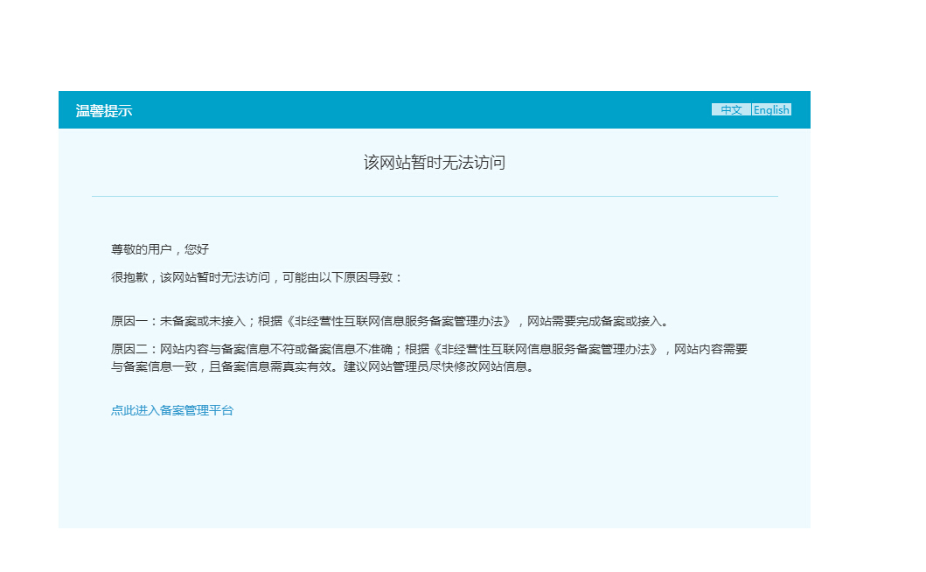The width and height of the screenshot is (926, 572).
Task: Click the empty middle of blue header bar
Action: click(x=420, y=110)
